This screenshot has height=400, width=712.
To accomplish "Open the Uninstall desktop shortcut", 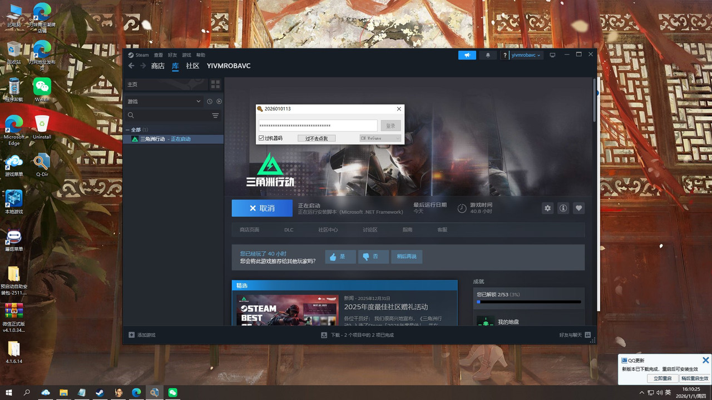I will click(42, 127).
